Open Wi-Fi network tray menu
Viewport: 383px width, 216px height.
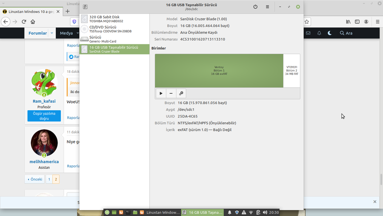coord(251,212)
